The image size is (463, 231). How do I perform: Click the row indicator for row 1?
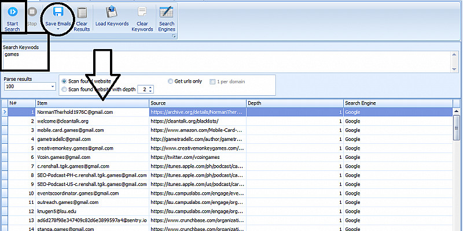click(x=4, y=112)
